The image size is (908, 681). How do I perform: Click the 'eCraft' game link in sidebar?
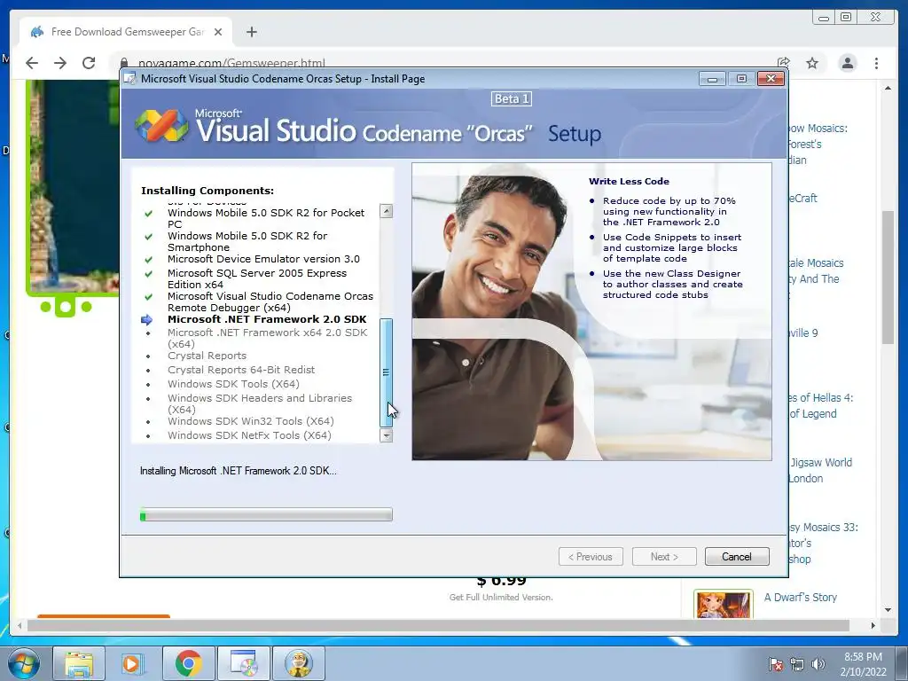click(803, 198)
